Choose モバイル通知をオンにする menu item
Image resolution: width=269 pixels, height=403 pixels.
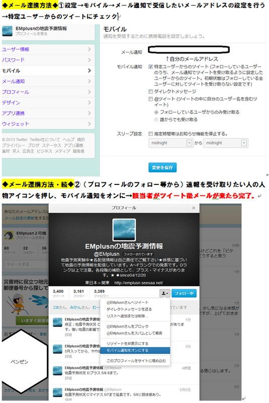point(135,350)
